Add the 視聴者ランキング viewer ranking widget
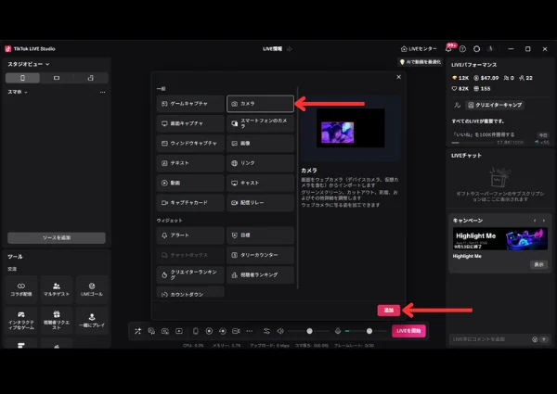Image resolution: width=557 pixels, height=394 pixels. [260, 274]
